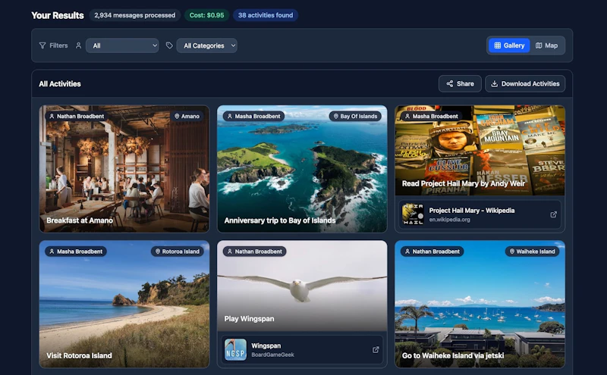Viewport: 607px width, 375px height.
Task: Click Masha Broadbent tag on Rotoroa card
Action: 76,252
